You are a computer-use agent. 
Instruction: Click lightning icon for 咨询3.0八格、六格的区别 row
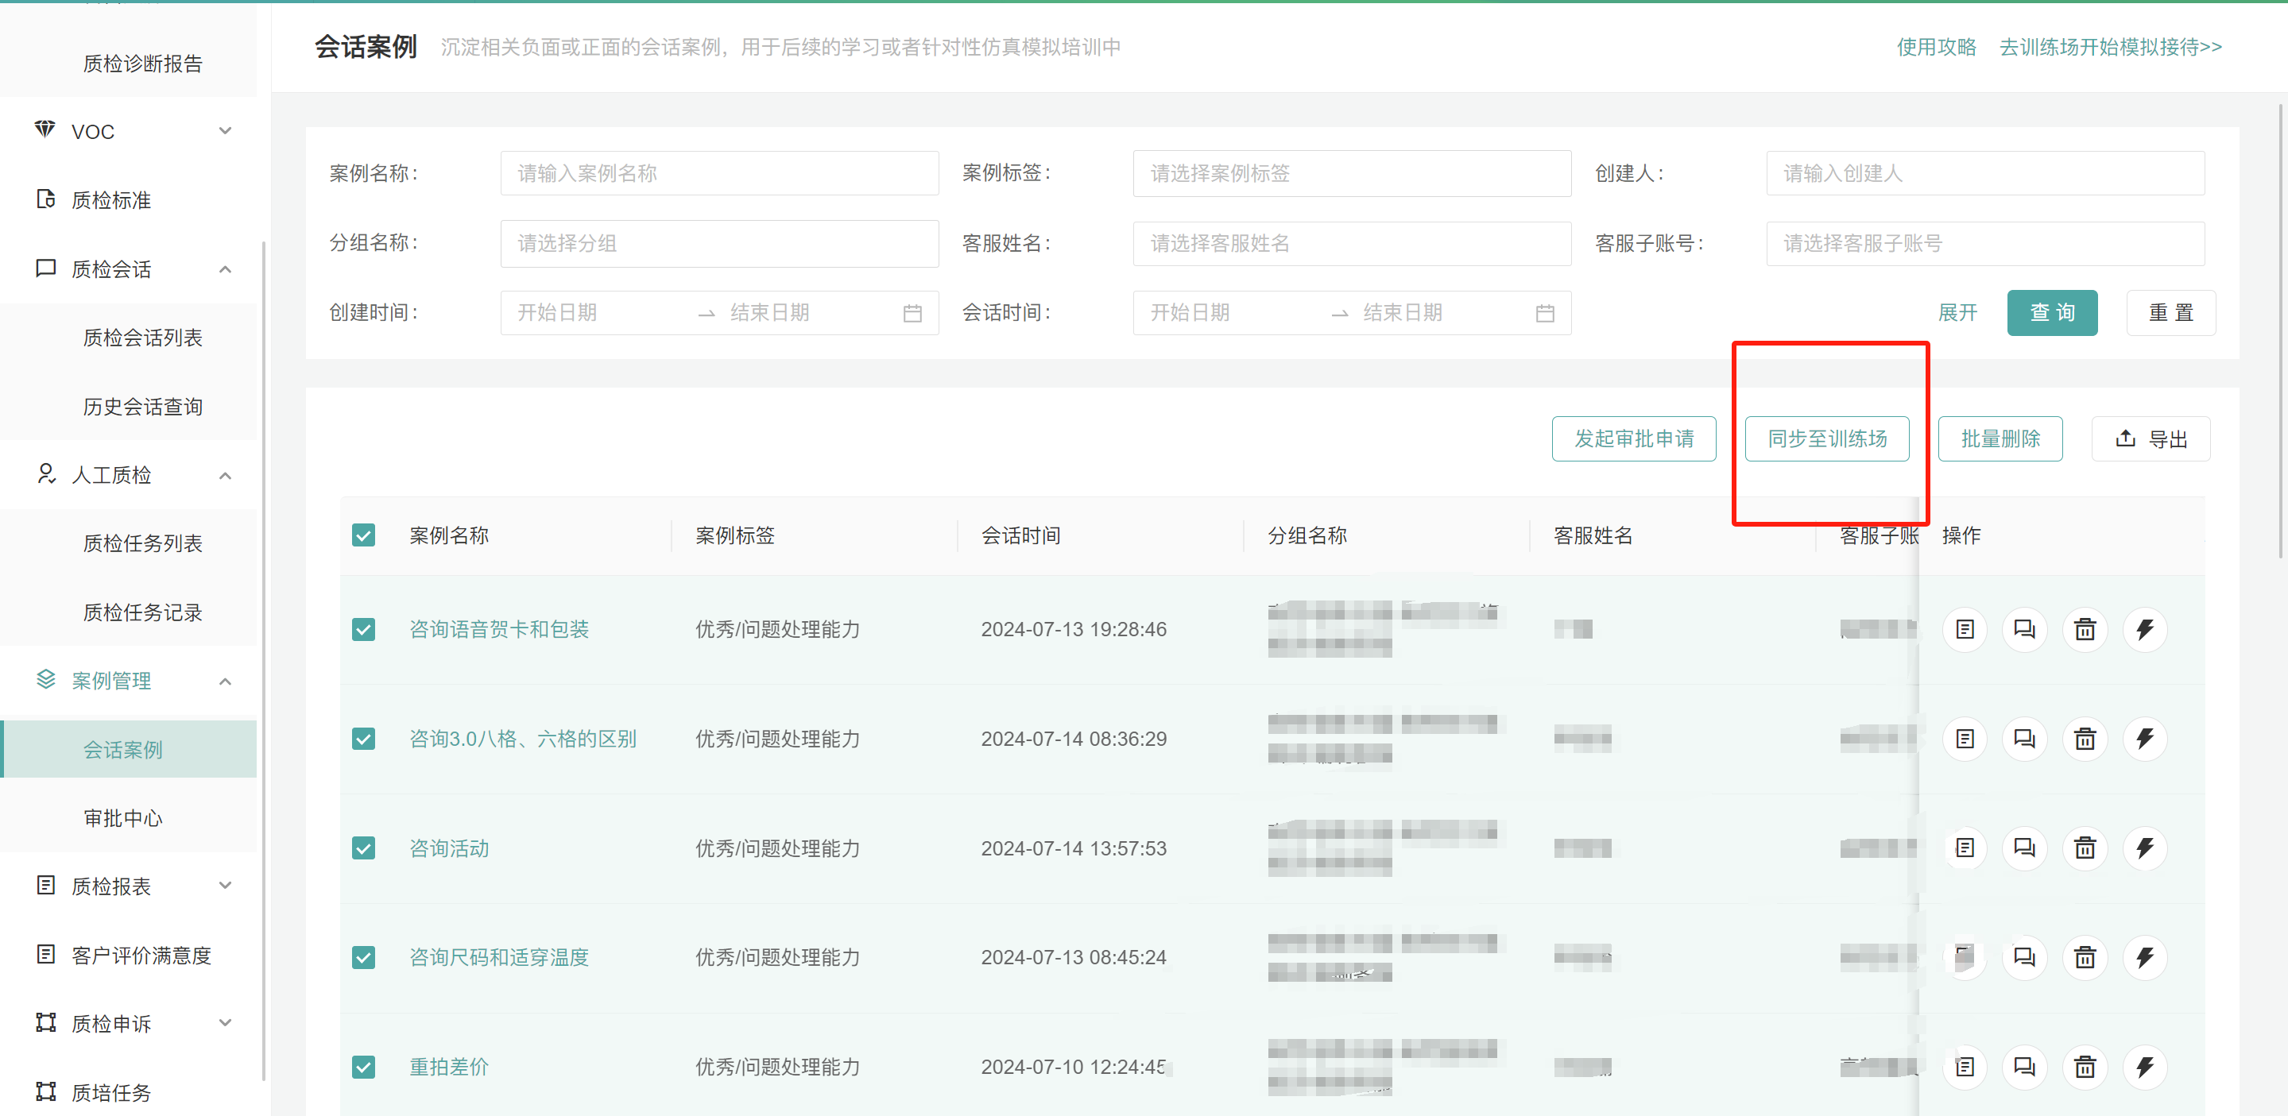(x=2145, y=739)
